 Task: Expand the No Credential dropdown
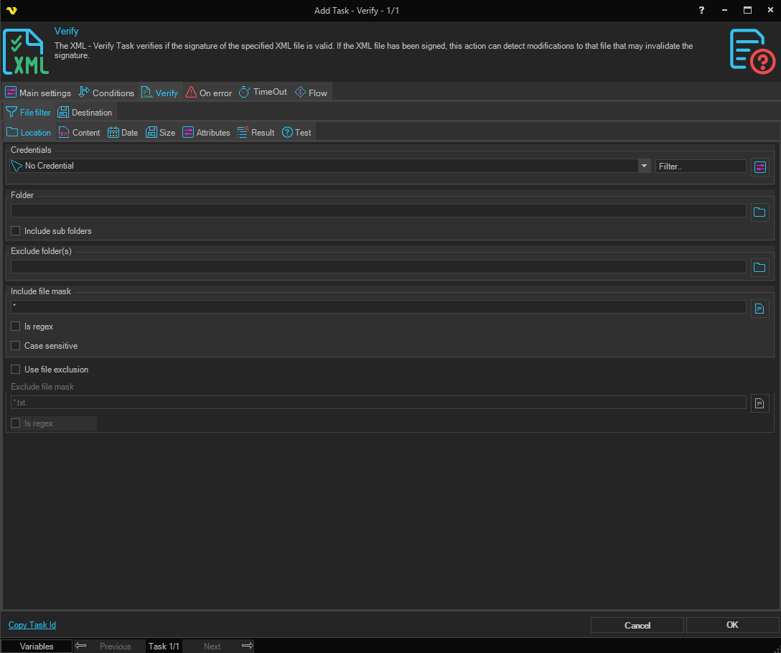tap(643, 166)
